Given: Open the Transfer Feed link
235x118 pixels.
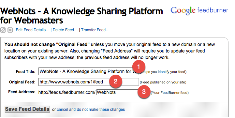Looking at the screenshot, I should (x=95, y=30).
